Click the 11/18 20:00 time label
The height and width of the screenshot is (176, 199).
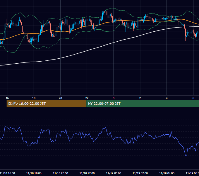click(x=60, y=173)
